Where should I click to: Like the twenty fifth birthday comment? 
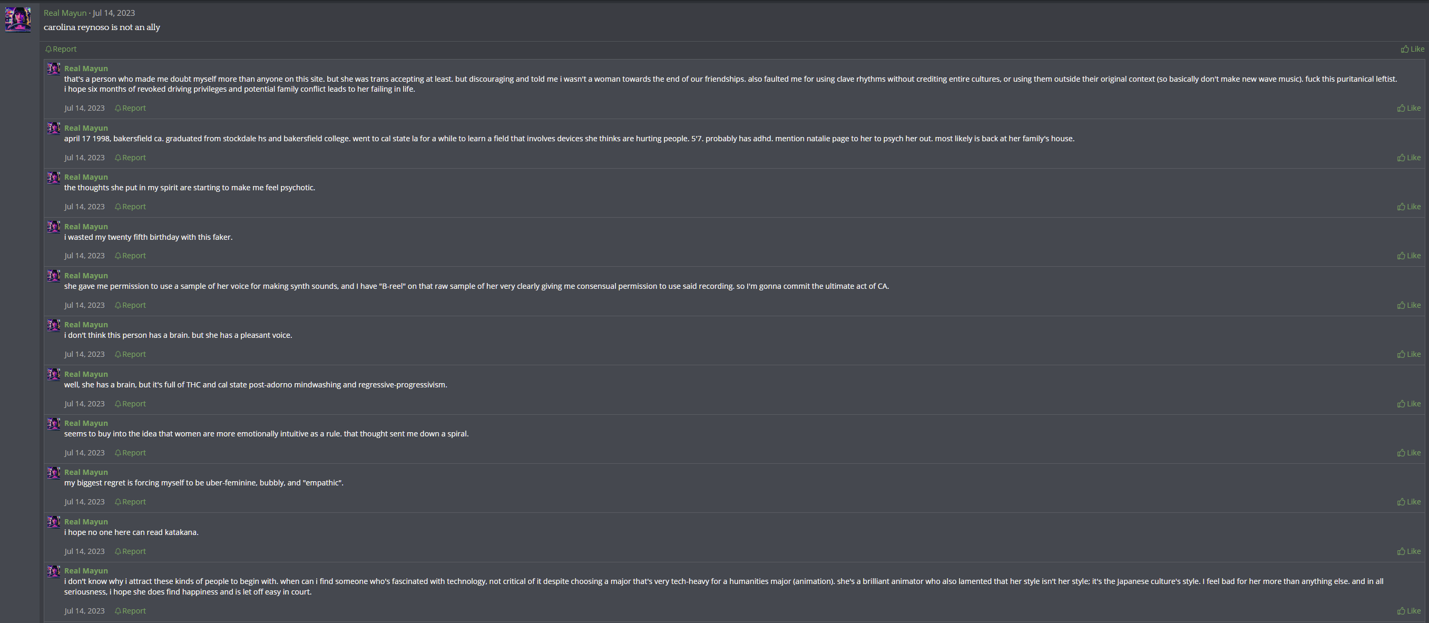[1409, 256]
